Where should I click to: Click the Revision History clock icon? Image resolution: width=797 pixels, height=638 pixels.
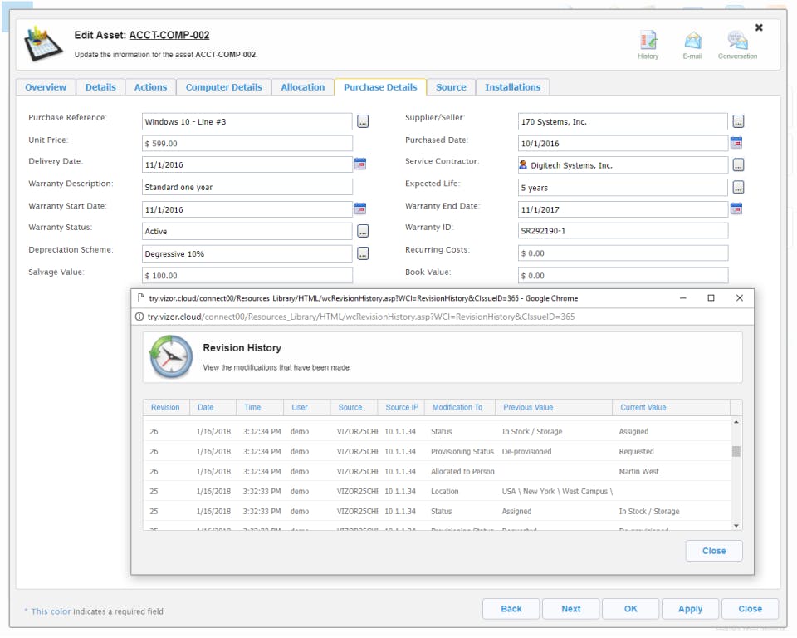(171, 356)
